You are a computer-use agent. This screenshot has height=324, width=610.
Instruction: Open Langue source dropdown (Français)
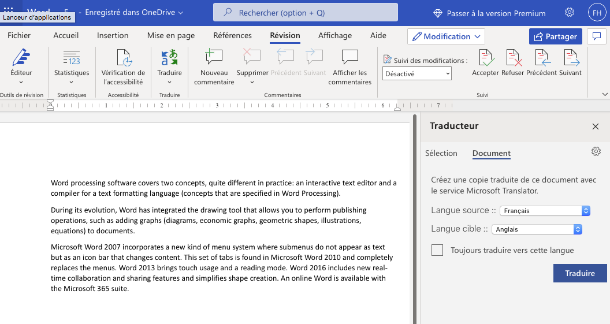pyautogui.click(x=545, y=211)
